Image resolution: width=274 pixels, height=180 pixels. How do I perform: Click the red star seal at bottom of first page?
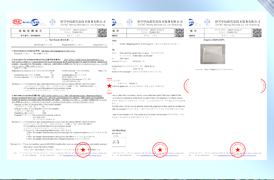coord(83,150)
